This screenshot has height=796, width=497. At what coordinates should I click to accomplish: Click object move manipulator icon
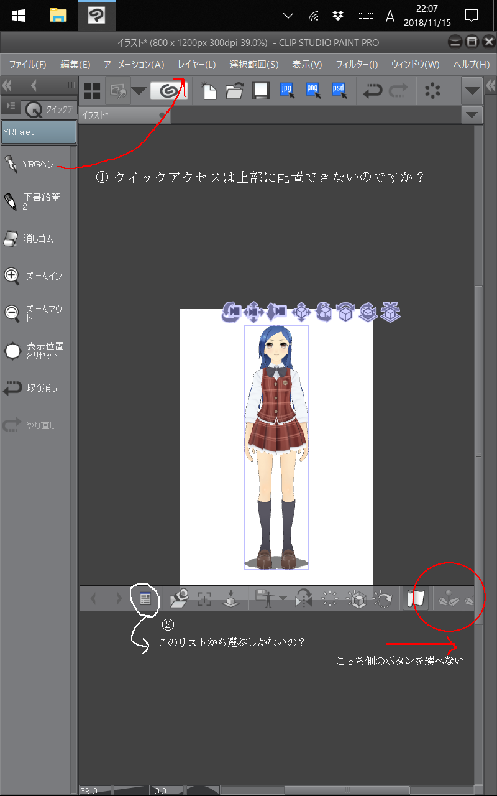(301, 312)
